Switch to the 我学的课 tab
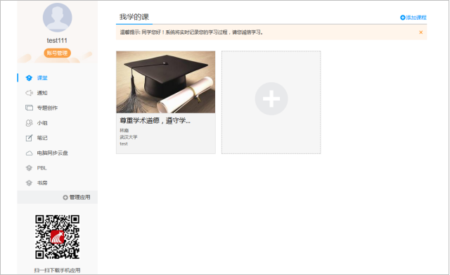This screenshot has height=275, width=450. (134, 17)
